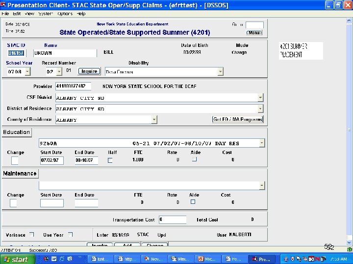Switch to the 'Po...' taskbar window
353x264 pixels.
234,259
